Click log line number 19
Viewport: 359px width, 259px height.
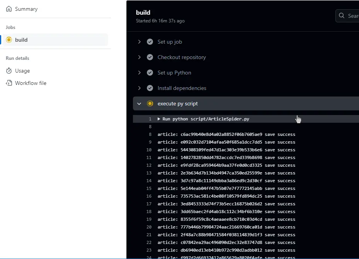pyautogui.click(x=149, y=219)
